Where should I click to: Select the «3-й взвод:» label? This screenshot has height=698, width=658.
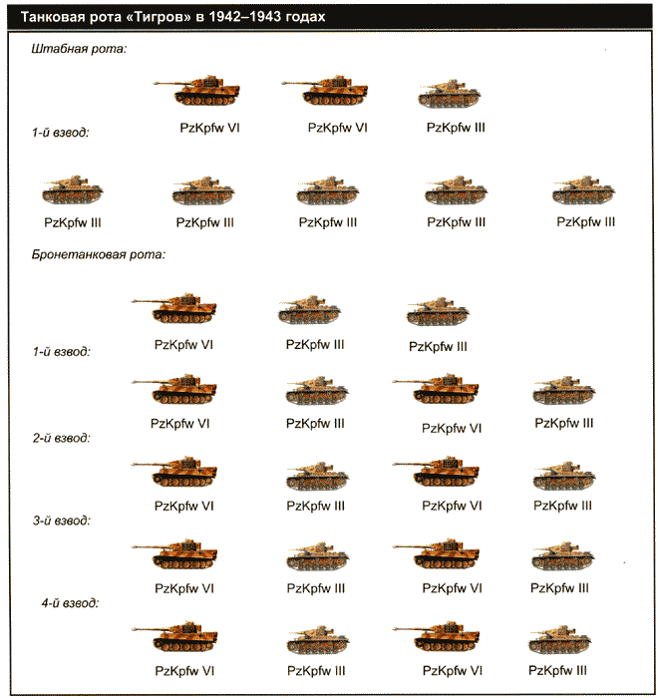tap(61, 521)
